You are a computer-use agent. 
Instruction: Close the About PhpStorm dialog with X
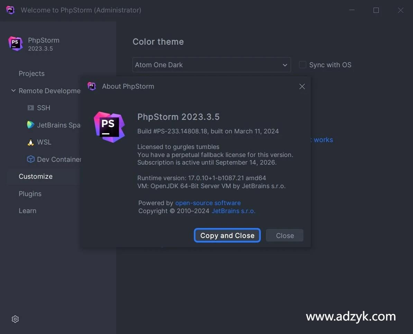point(302,87)
